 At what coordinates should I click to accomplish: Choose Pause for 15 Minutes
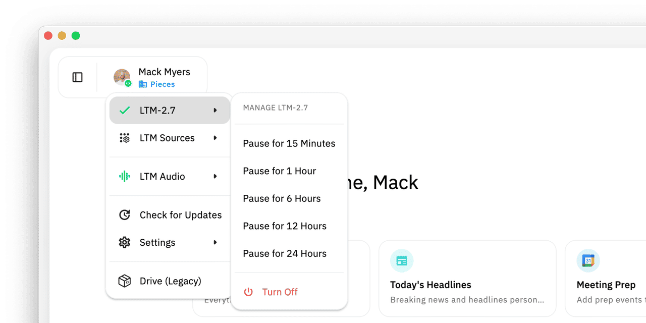[289, 144]
